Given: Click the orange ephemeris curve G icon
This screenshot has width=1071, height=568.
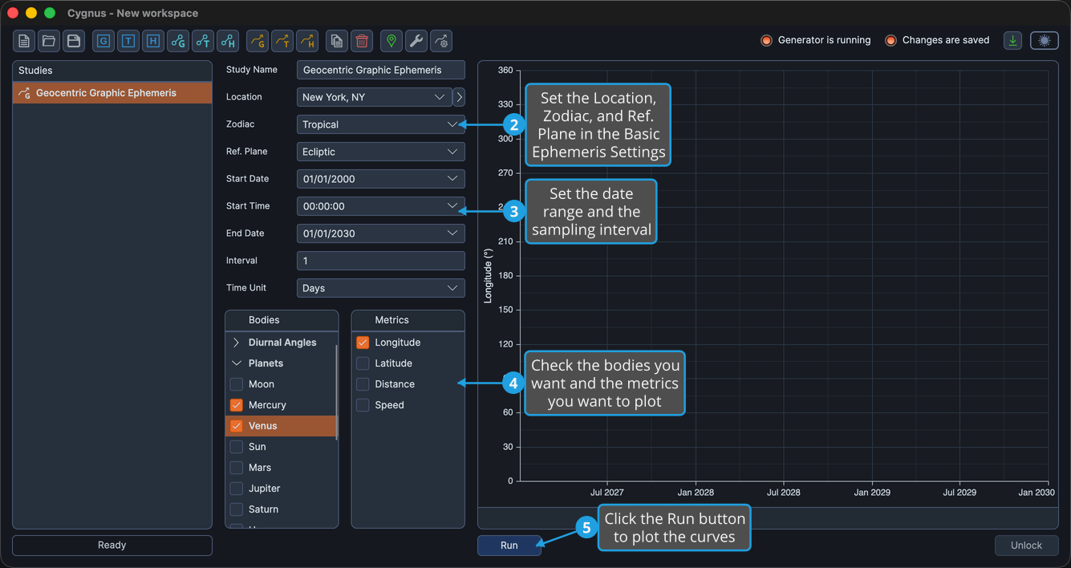Looking at the screenshot, I should click(258, 41).
